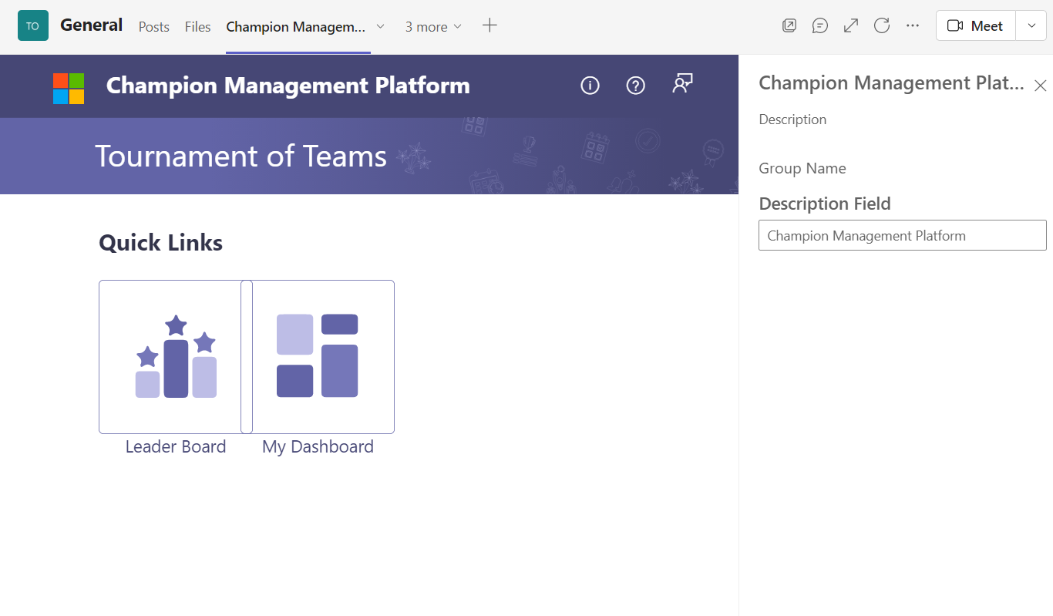The height and width of the screenshot is (616, 1053).
Task: Open the Meet button dropdown arrow
Action: (1031, 25)
